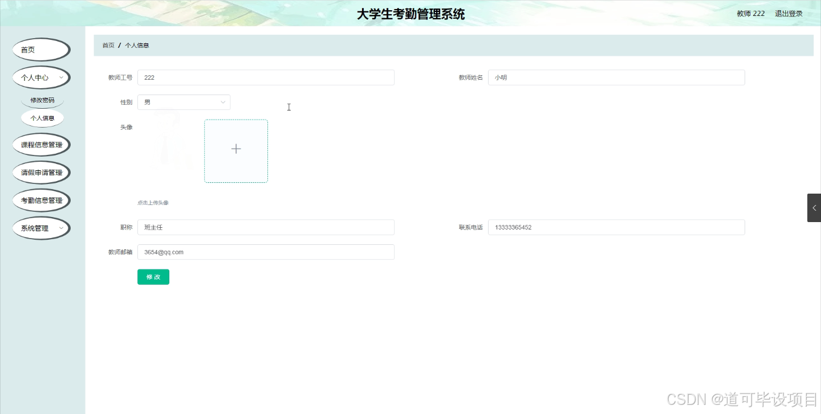Click the 首页 breadcrumb link
Viewport: 821px width, 414px height.
pos(108,45)
